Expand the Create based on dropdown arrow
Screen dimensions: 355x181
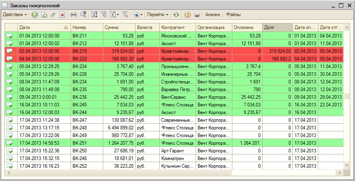point(142,15)
